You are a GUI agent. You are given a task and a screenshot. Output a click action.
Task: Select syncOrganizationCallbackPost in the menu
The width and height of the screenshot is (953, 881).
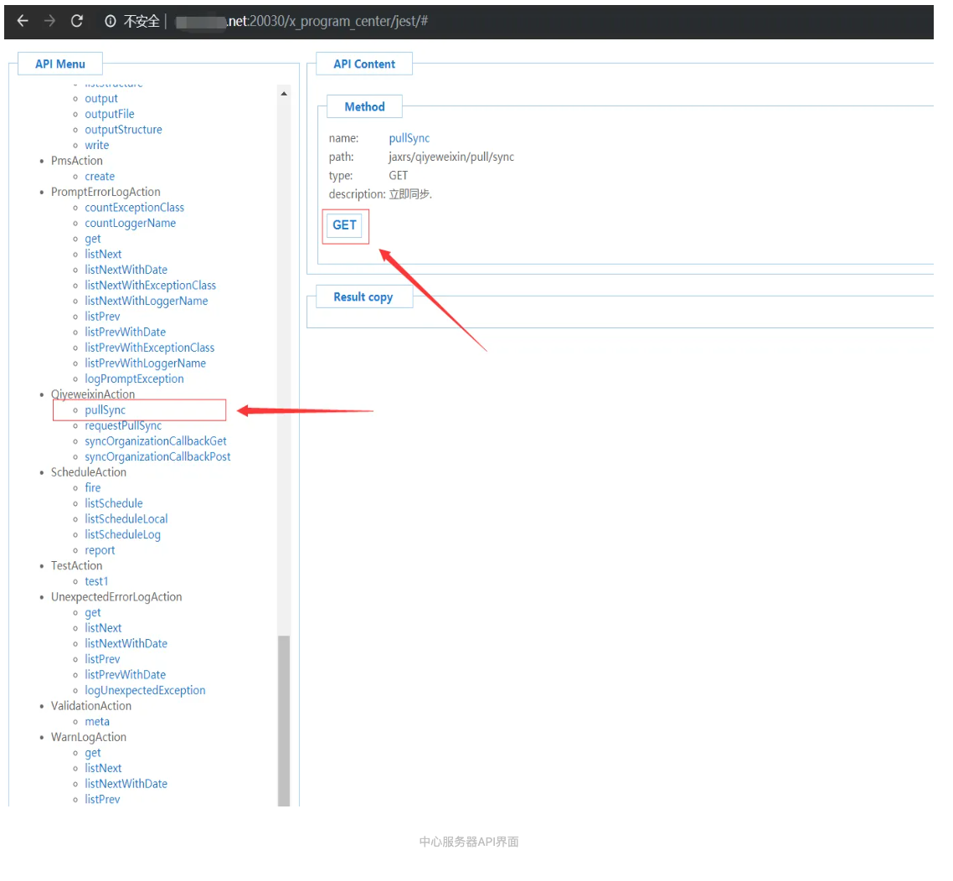pyautogui.click(x=157, y=456)
